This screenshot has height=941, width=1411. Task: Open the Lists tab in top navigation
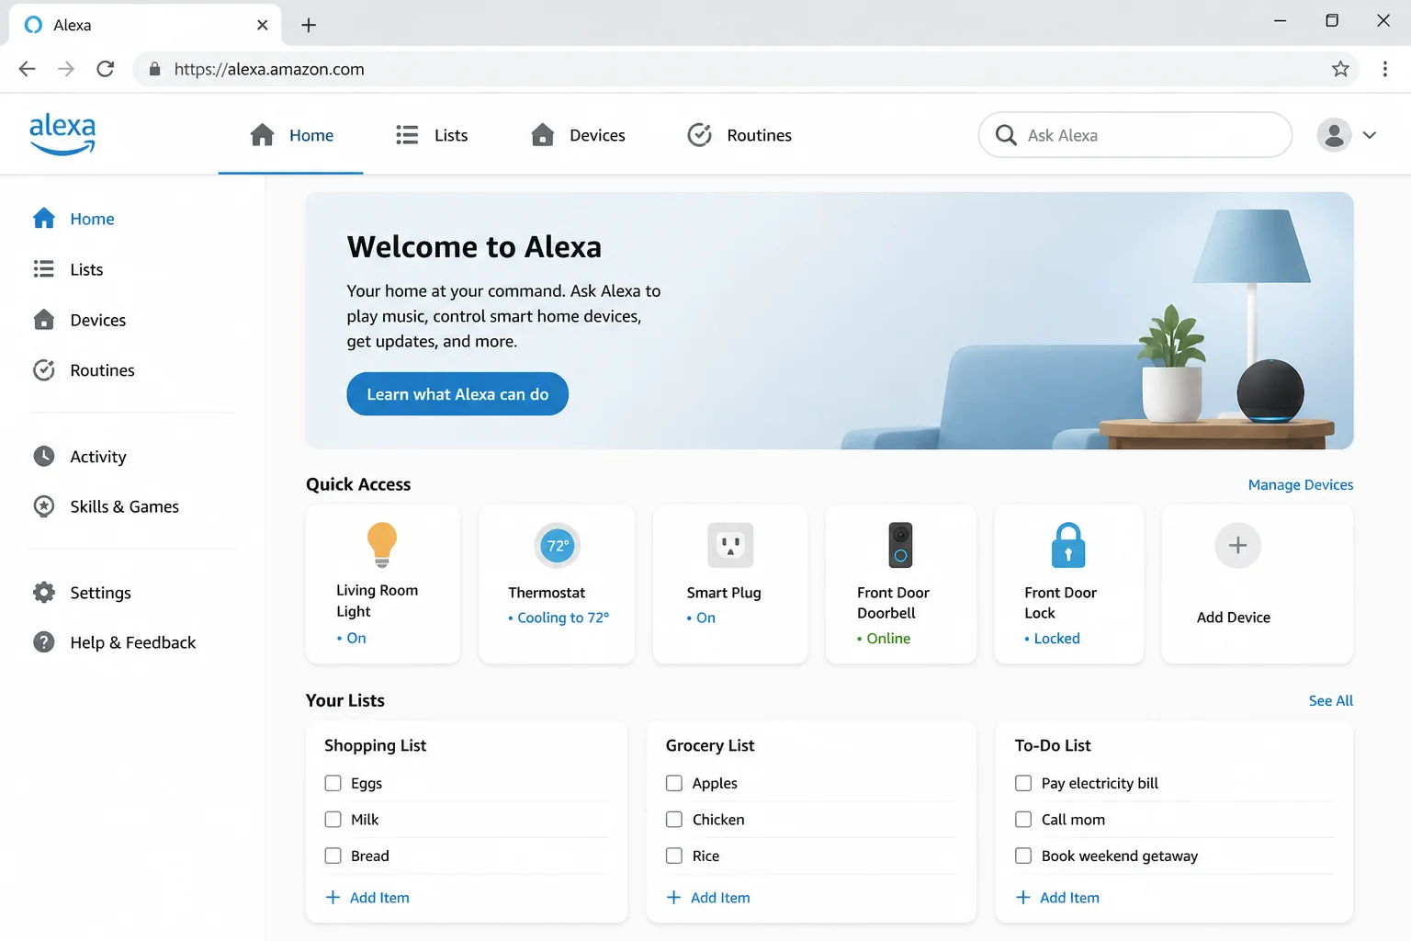click(x=432, y=135)
